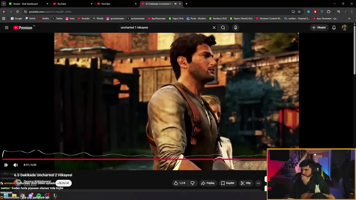Open File Explorer from the taskbar
The image size is (356, 200).
click(14, 196)
